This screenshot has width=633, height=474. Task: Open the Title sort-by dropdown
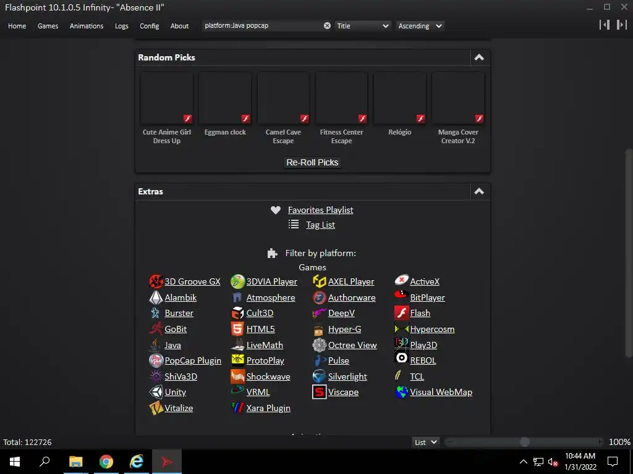point(362,26)
